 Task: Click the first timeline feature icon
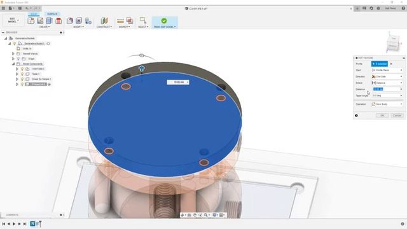click(32, 223)
